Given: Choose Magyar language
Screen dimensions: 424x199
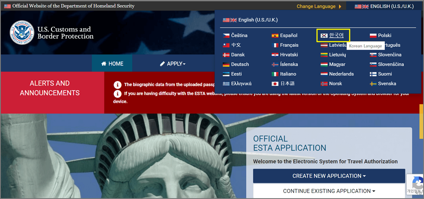Looking at the screenshot, I should tap(337, 65).
